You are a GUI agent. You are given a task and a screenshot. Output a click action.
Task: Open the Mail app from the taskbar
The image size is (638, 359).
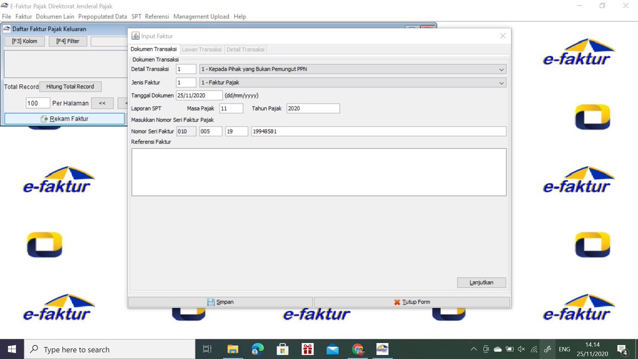click(x=333, y=349)
